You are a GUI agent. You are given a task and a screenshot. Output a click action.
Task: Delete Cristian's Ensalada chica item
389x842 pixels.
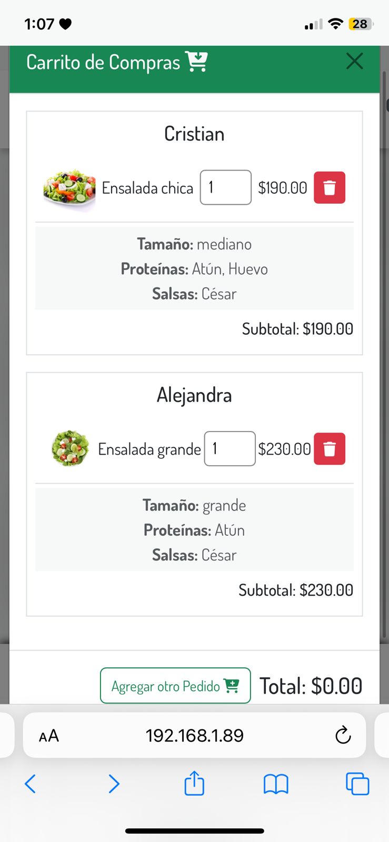[330, 187]
